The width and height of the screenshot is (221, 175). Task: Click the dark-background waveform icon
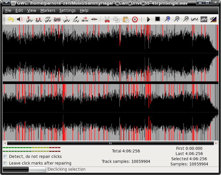(204, 19)
